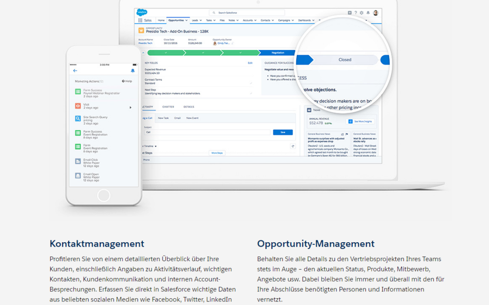Switch to the Chatter tab
Image resolution: width=489 pixels, height=305 pixels.
pos(168,107)
